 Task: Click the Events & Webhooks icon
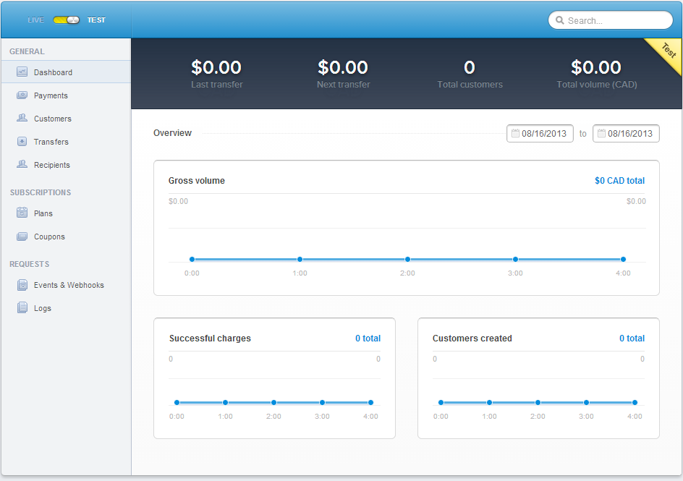coord(22,285)
